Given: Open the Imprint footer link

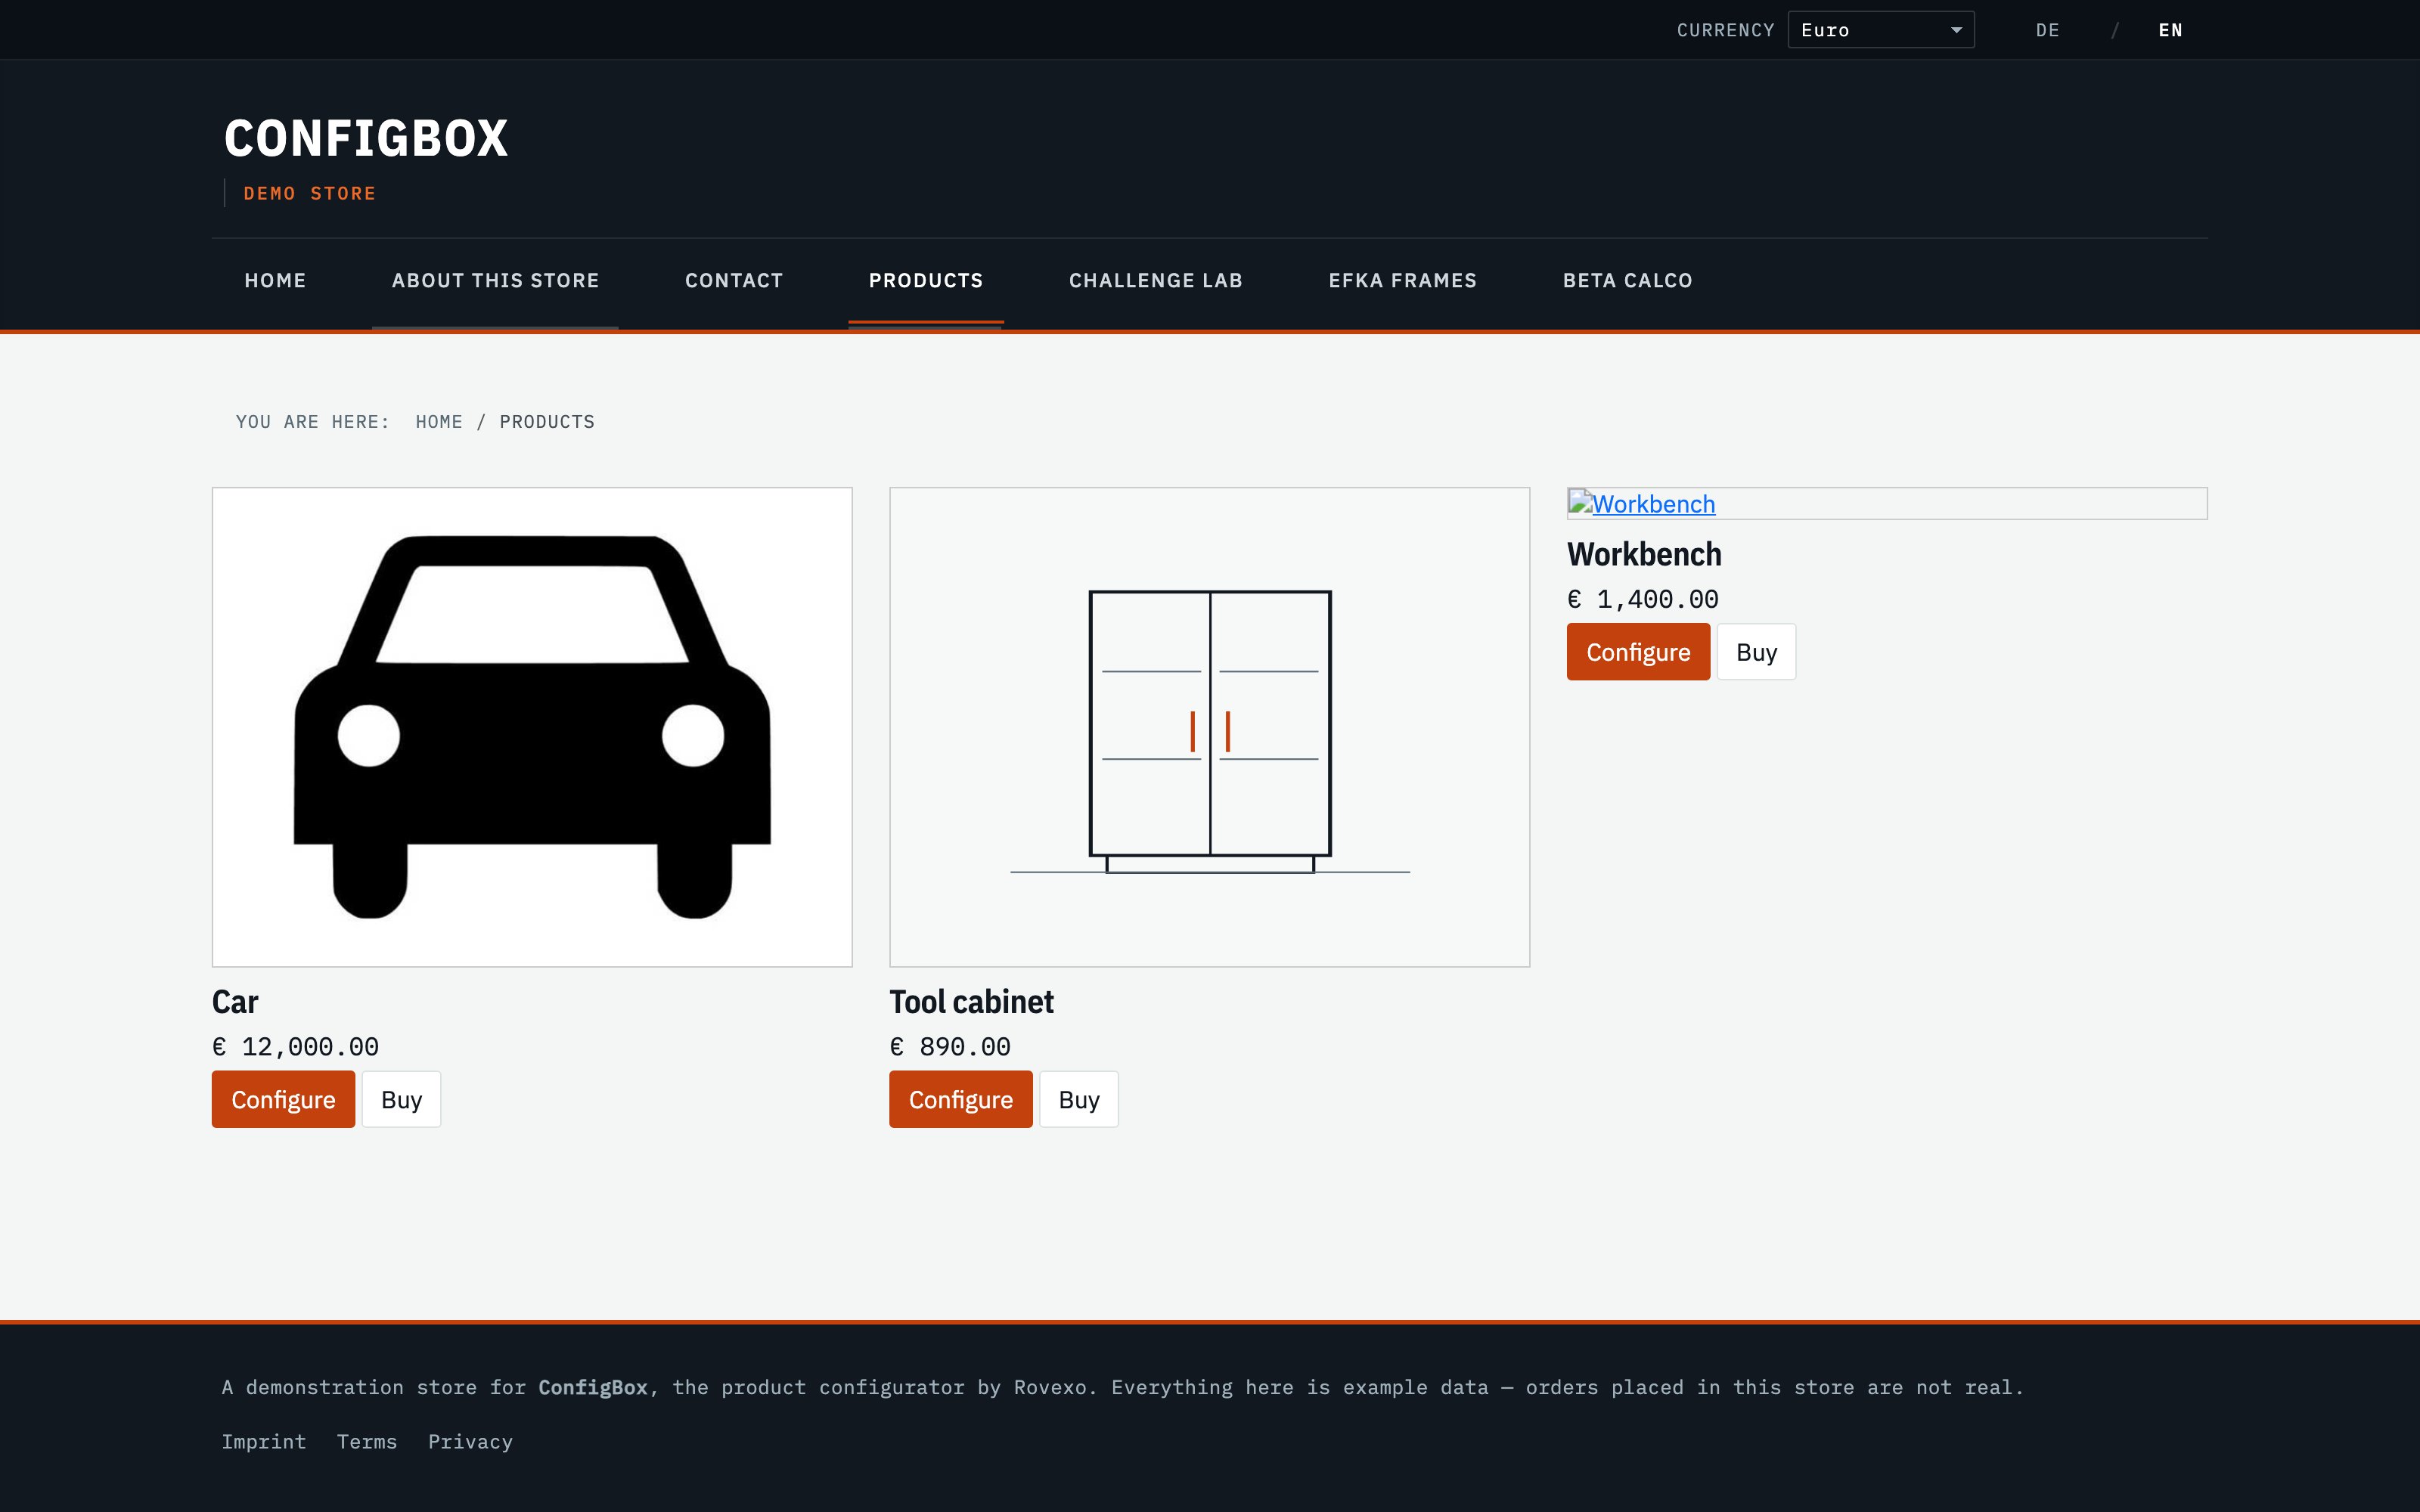Looking at the screenshot, I should point(264,1441).
